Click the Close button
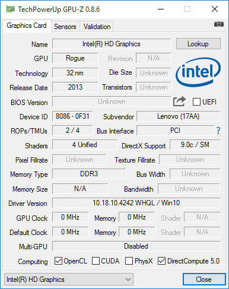This screenshot has height=289, width=229. point(204,280)
